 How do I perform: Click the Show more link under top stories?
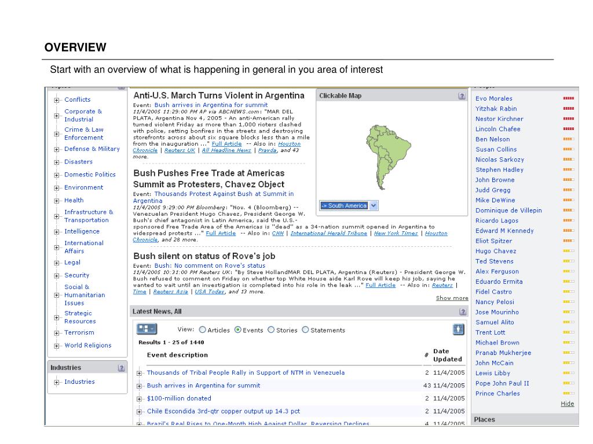click(x=452, y=298)
